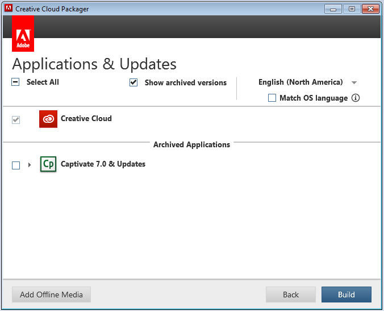Click the Show archived versions label
The height and width of the screenshot is (311, 384).
186,83
